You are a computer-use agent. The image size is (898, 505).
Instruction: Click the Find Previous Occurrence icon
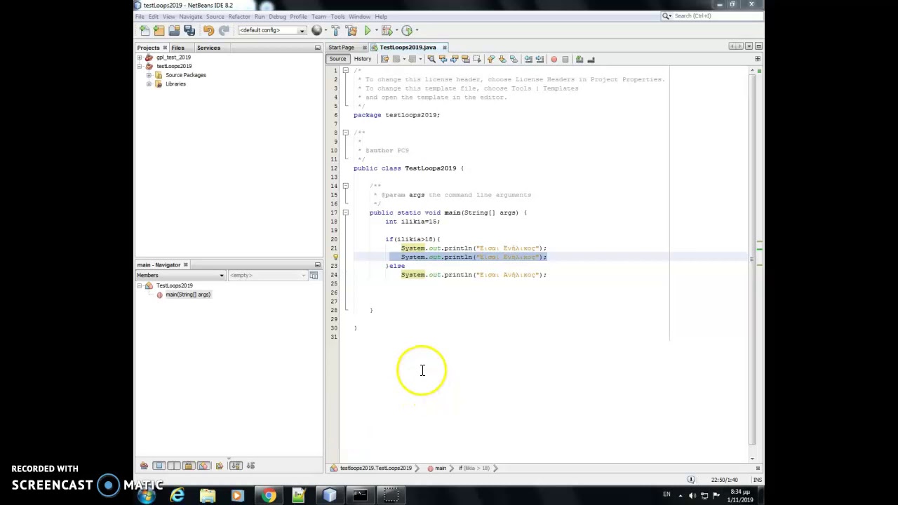click(443, 59)
